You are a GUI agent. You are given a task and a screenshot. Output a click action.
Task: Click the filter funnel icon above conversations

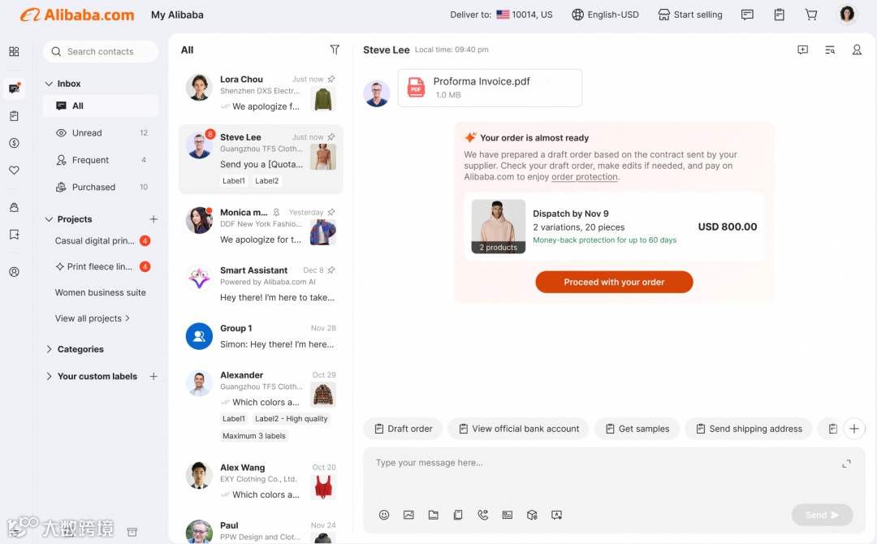[335, 50]
